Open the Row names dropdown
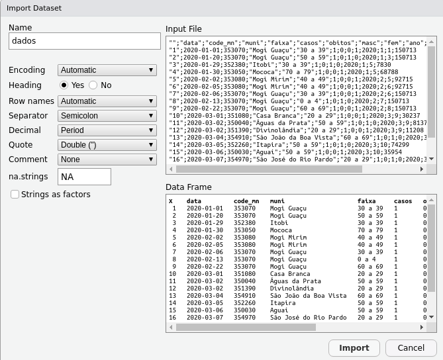This screenshot has height=360, width=443. point(107,101)
